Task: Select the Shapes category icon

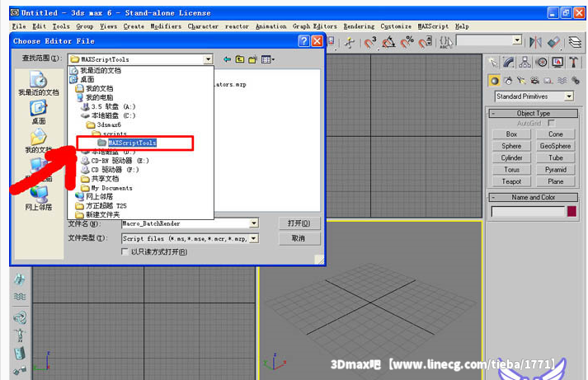Action: coord(508,81)
